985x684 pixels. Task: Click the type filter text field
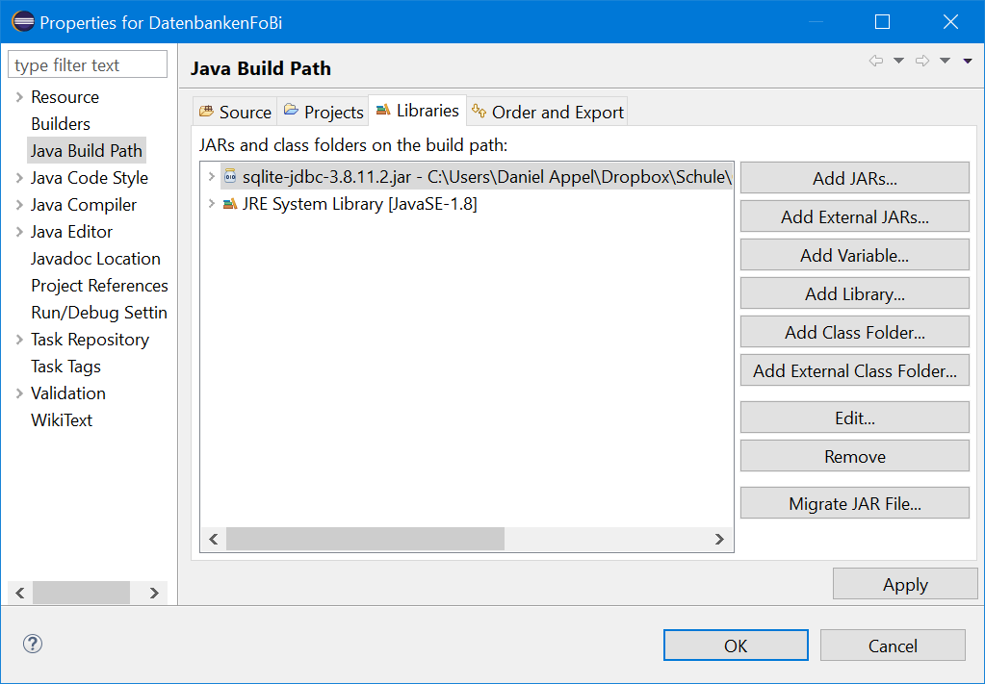pyautogui.click(x=88, y=65)
